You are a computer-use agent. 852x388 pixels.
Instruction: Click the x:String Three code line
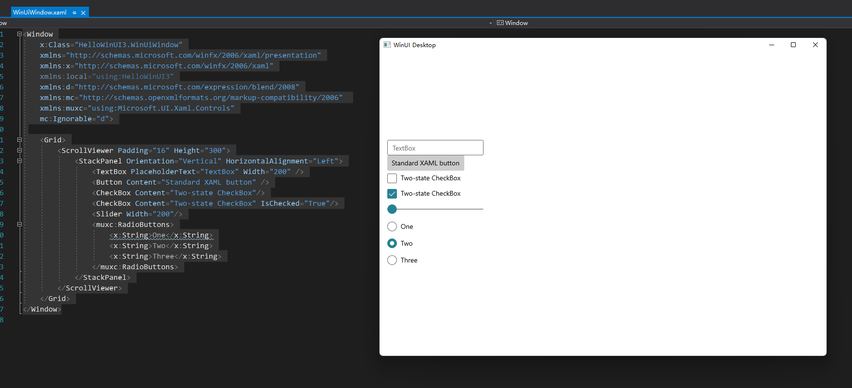pyautogui.click(x=165, y=256)
